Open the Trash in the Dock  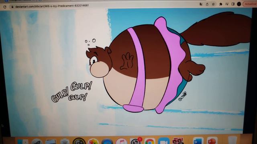pyautogui.click(x=232, y=140)
